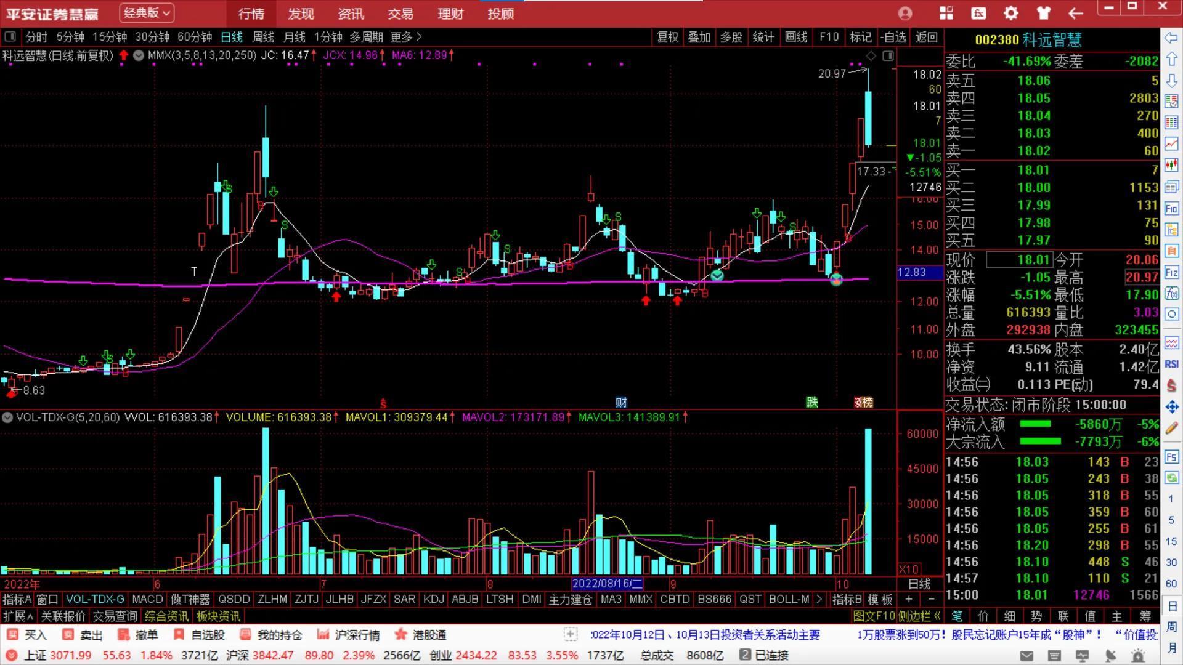
Task: Click the Buy (买入) shortcut
Action: pyautogui.click(x=28, y=635)
